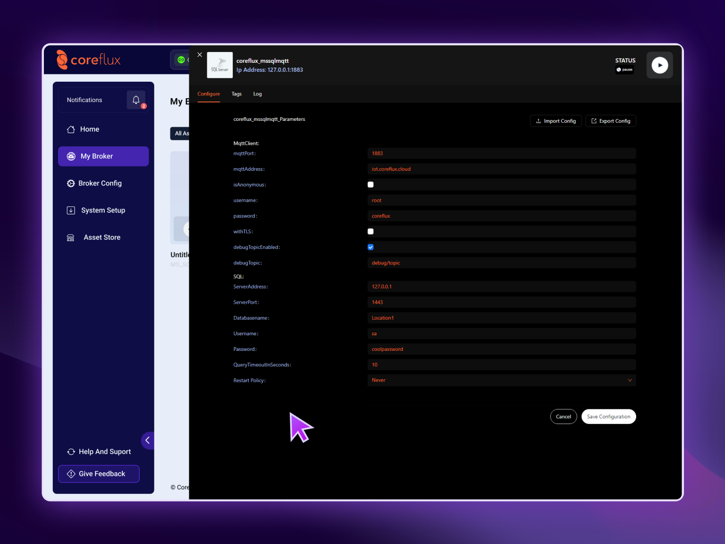Open the Asset Store
Viewport: 725px width, 544px height.
click(x=101, y=238)
